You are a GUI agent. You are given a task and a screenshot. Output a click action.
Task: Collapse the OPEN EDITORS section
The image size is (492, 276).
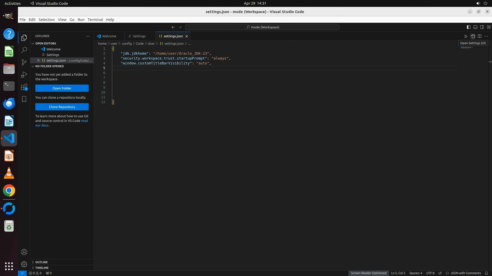[45, 43]
